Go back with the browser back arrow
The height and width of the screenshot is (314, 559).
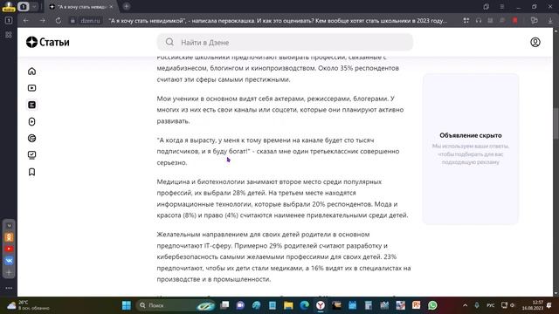tap(25, 21)
